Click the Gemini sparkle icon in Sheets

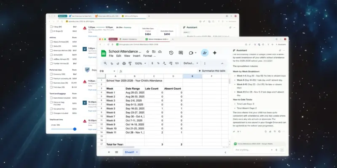[215, 53]
